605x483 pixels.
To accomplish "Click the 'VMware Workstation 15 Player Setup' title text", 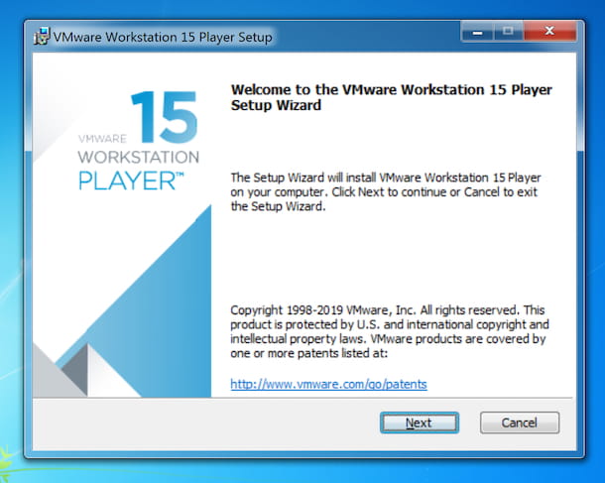I will (163, 37).
